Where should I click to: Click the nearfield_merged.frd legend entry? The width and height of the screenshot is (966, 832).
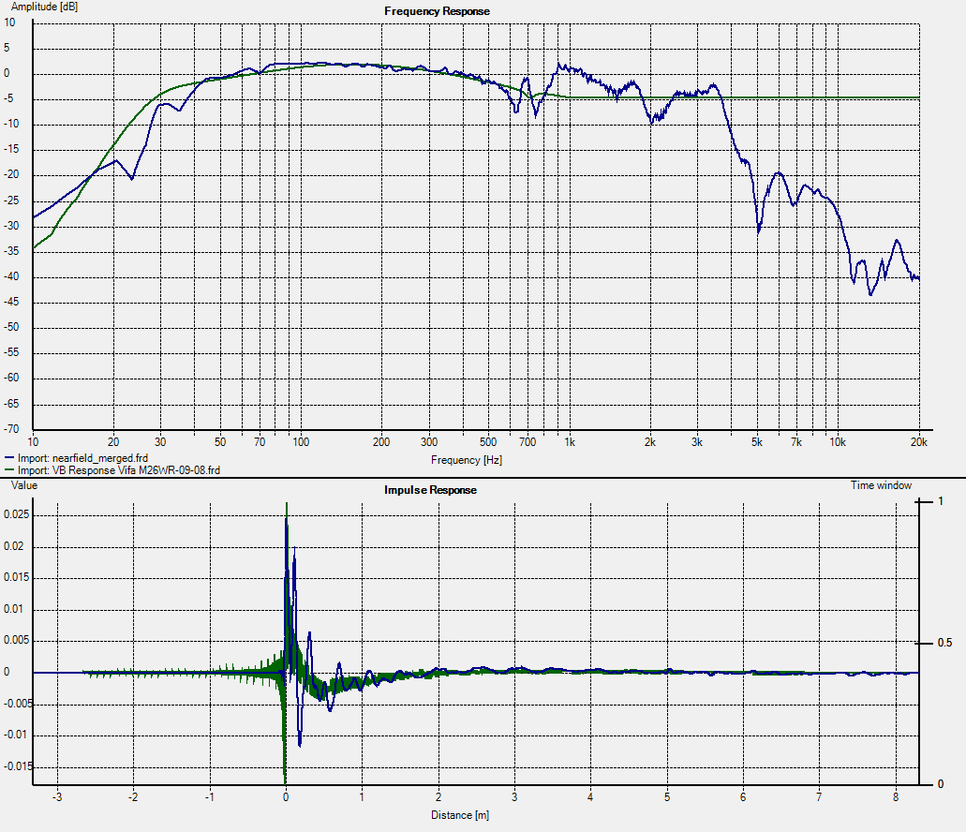[x=82, y=458]
